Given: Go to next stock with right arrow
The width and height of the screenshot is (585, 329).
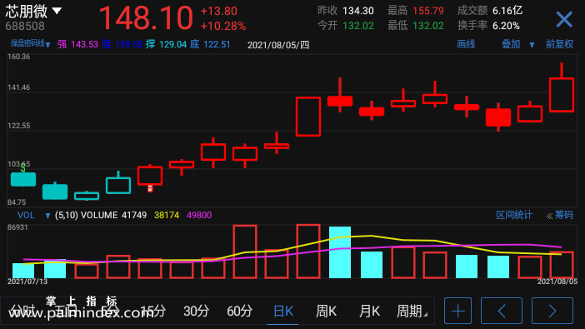Looking at the screenshot, I should coord(552,311).
